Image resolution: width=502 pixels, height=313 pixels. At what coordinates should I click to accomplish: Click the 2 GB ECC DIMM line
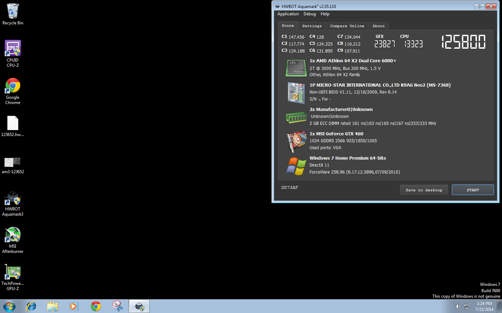click(373, 123)
